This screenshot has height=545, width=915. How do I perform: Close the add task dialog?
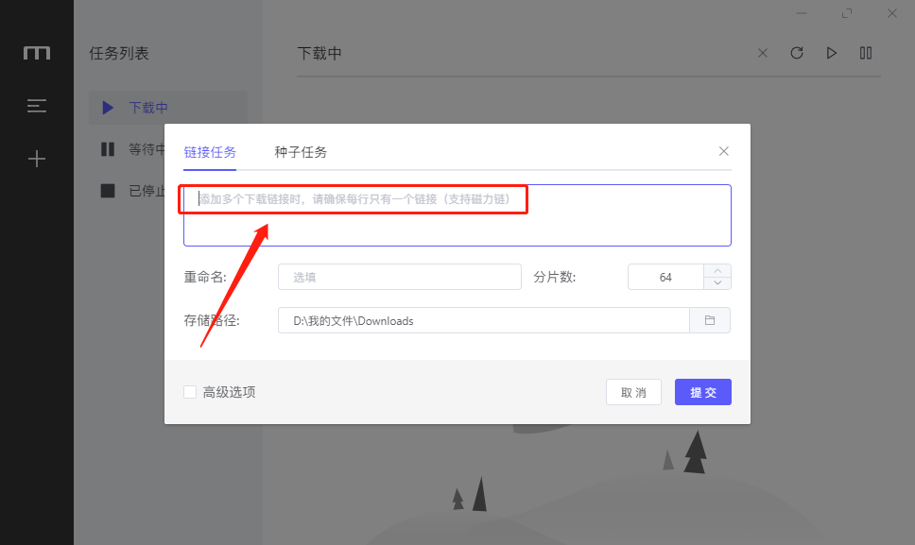[724, 151]
